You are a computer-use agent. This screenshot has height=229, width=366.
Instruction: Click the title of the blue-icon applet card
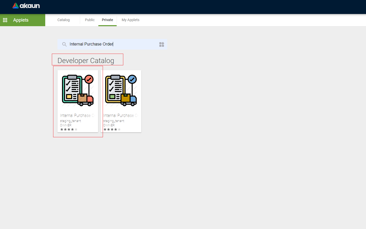click(x=120, y=115)
